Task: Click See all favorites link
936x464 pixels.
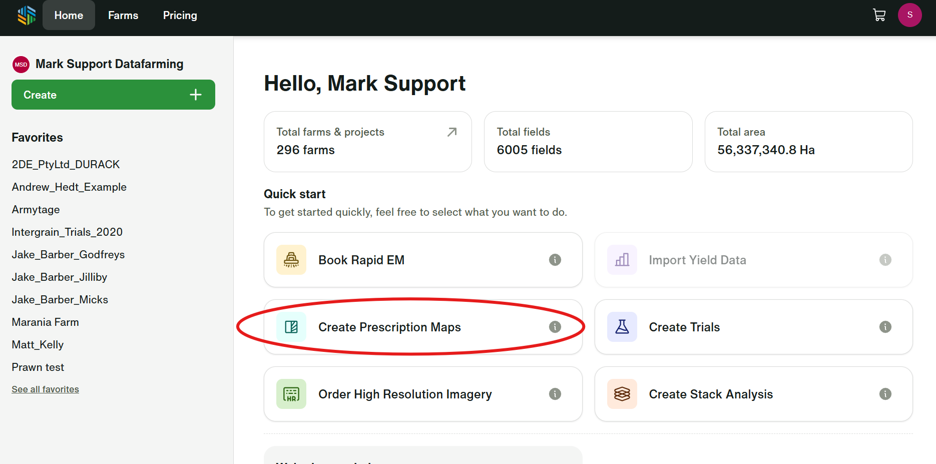Action: point(46,389)
